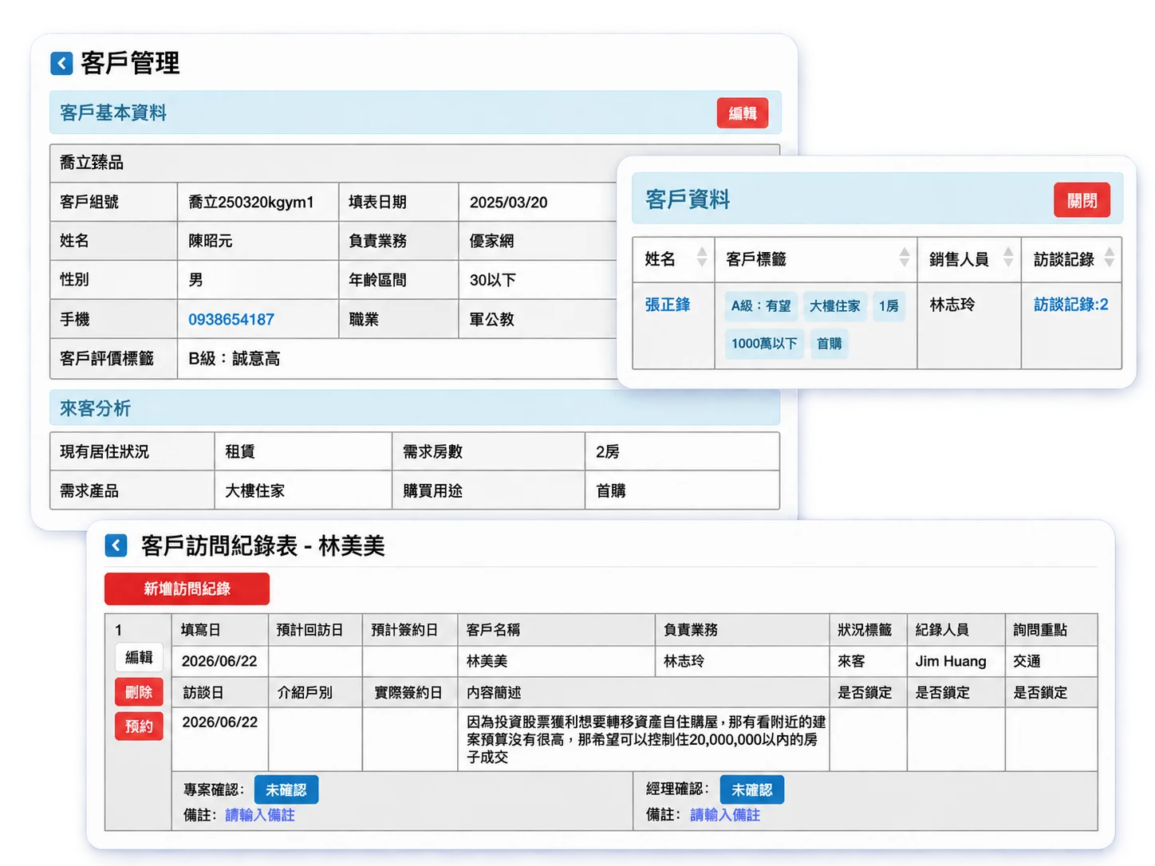Click the 首購 tag in 客戶資料
This screenshot has width=1155, height=866.
(830, 344)
